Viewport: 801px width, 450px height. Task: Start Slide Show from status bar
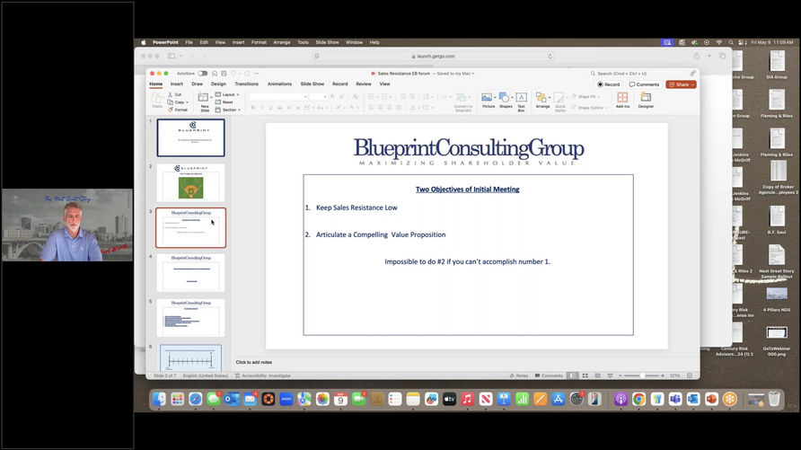[610, 375]
